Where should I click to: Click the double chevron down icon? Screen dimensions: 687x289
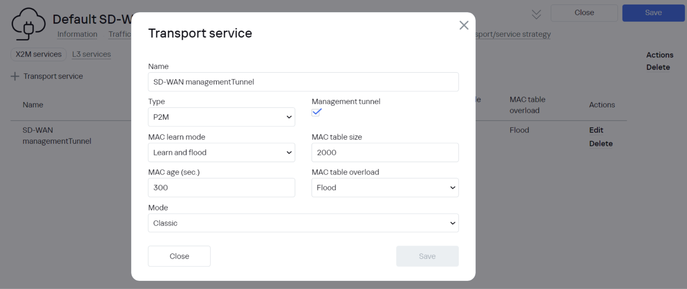[536, 14]
